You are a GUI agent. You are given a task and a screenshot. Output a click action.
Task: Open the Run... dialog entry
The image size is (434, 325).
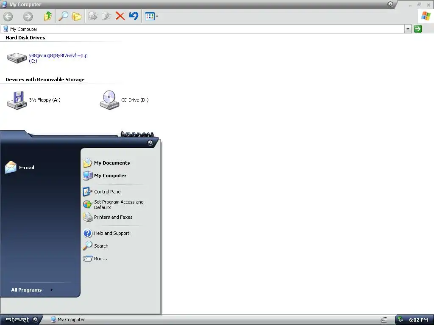(x=95, y=259)
